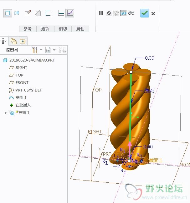Select 草绘 1 in the model tree

coord(21,98)
